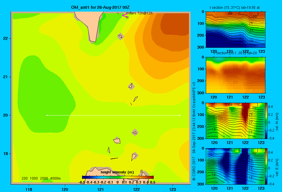282x192 pixels.
Task: Click the vertical CSIRO BoM OceanMAPS v3 credit
Action: tap(194, 131)
